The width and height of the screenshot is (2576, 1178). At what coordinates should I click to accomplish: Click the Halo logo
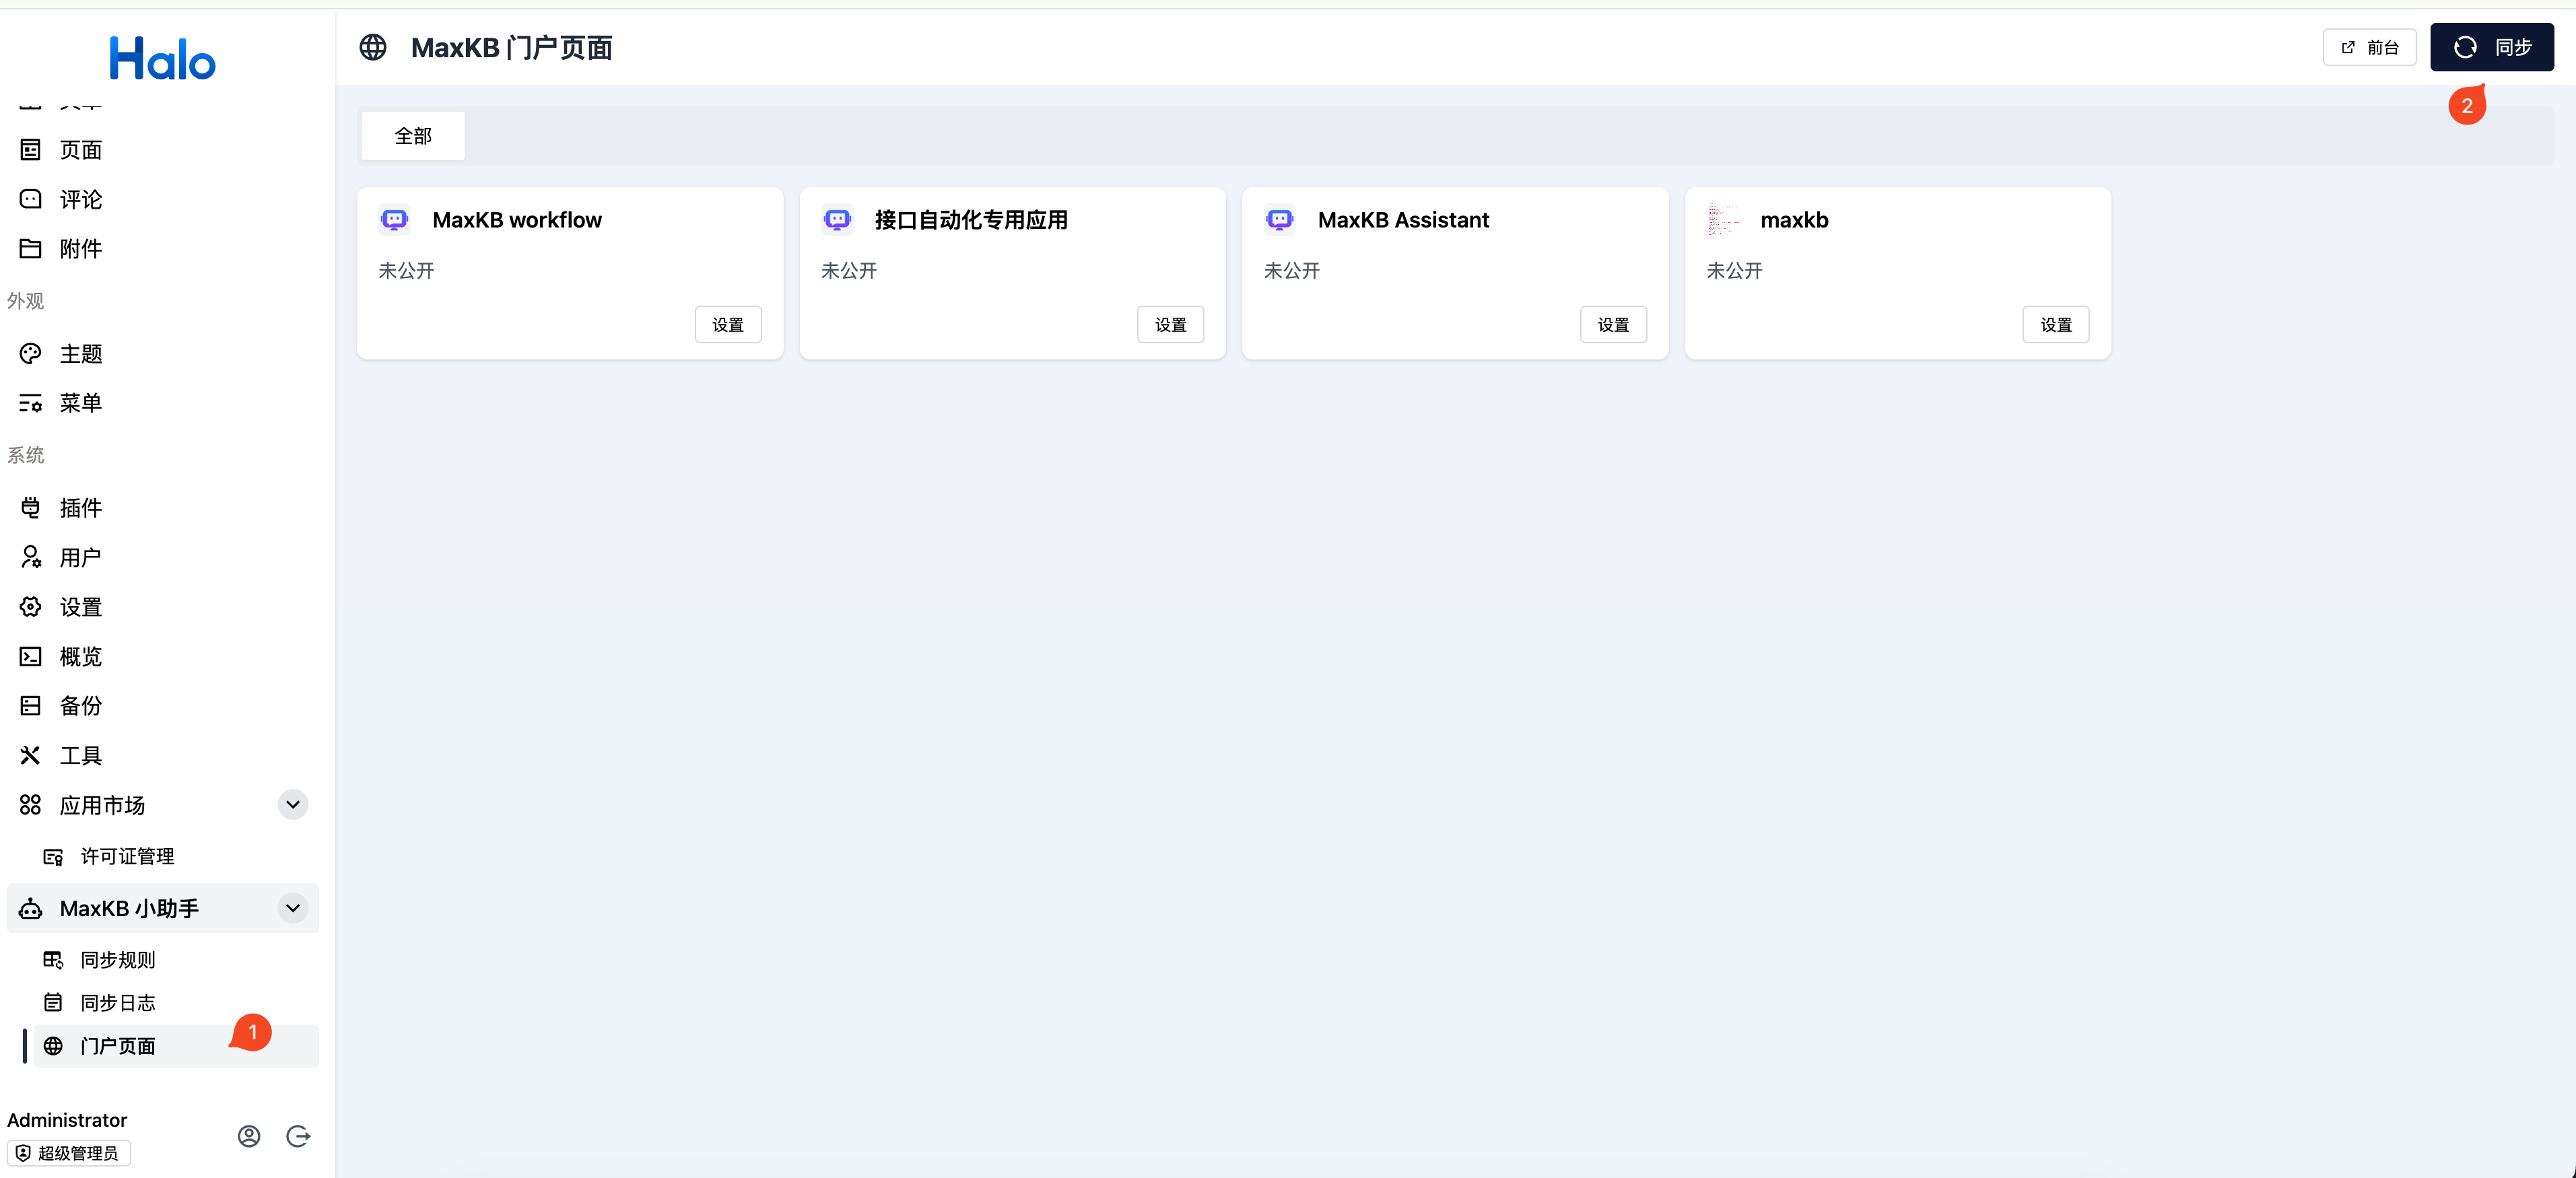[x=162, y=58]
